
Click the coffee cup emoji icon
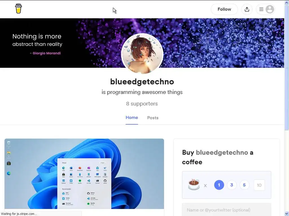[194, 184]
